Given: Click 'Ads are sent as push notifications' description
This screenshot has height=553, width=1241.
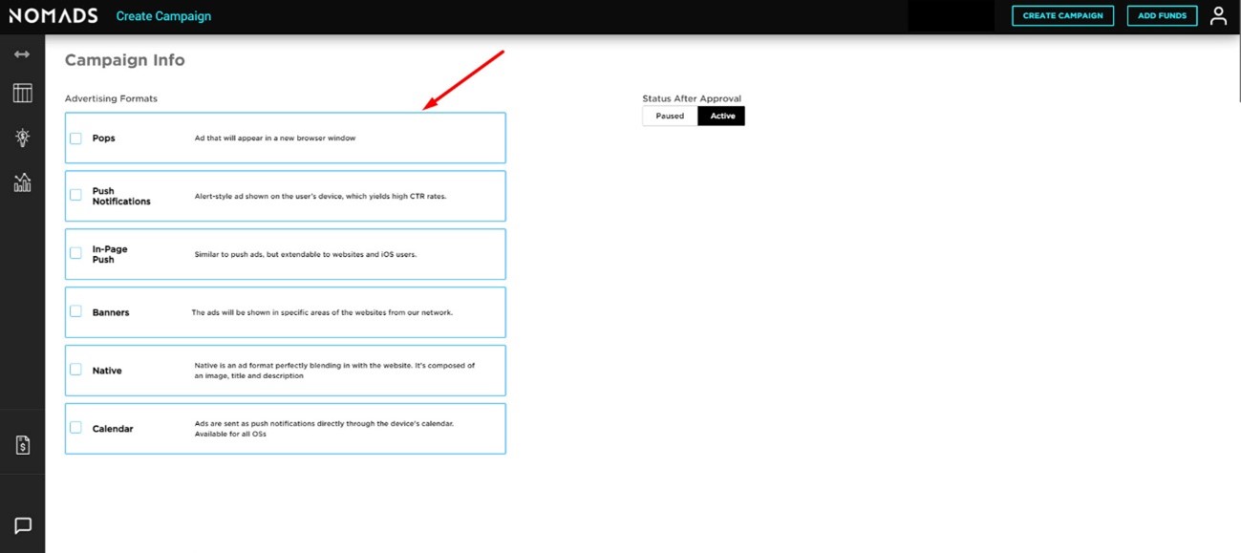Looking at the screenshot, I should point(324,429).
